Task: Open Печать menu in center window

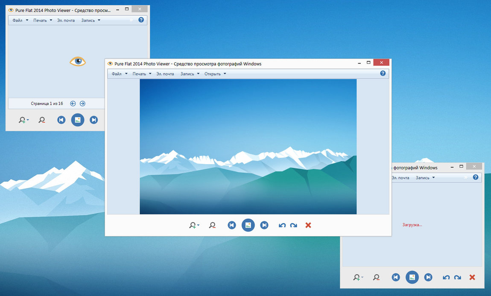Action: (139, 74)
